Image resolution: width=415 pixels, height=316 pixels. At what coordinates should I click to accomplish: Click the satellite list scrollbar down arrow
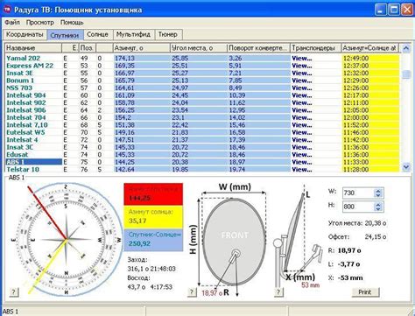406,167
